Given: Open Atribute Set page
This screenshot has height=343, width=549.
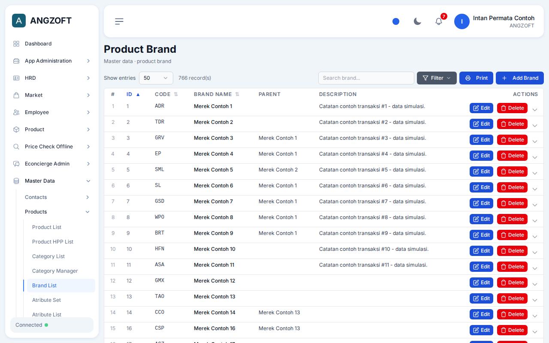Looking at the screenshot, I should pyautogui.click(x=61, y=300).
